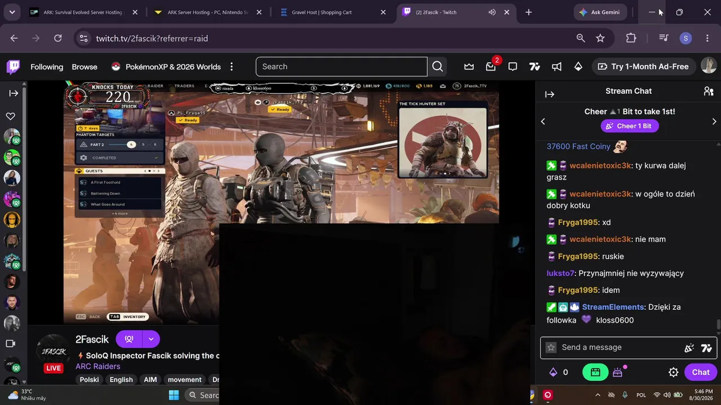Click the search magnifier button

438,66
